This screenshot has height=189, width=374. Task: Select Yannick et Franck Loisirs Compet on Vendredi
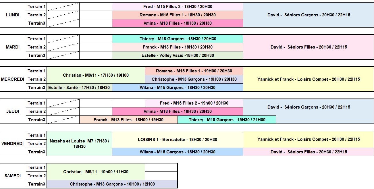point(309,140)
